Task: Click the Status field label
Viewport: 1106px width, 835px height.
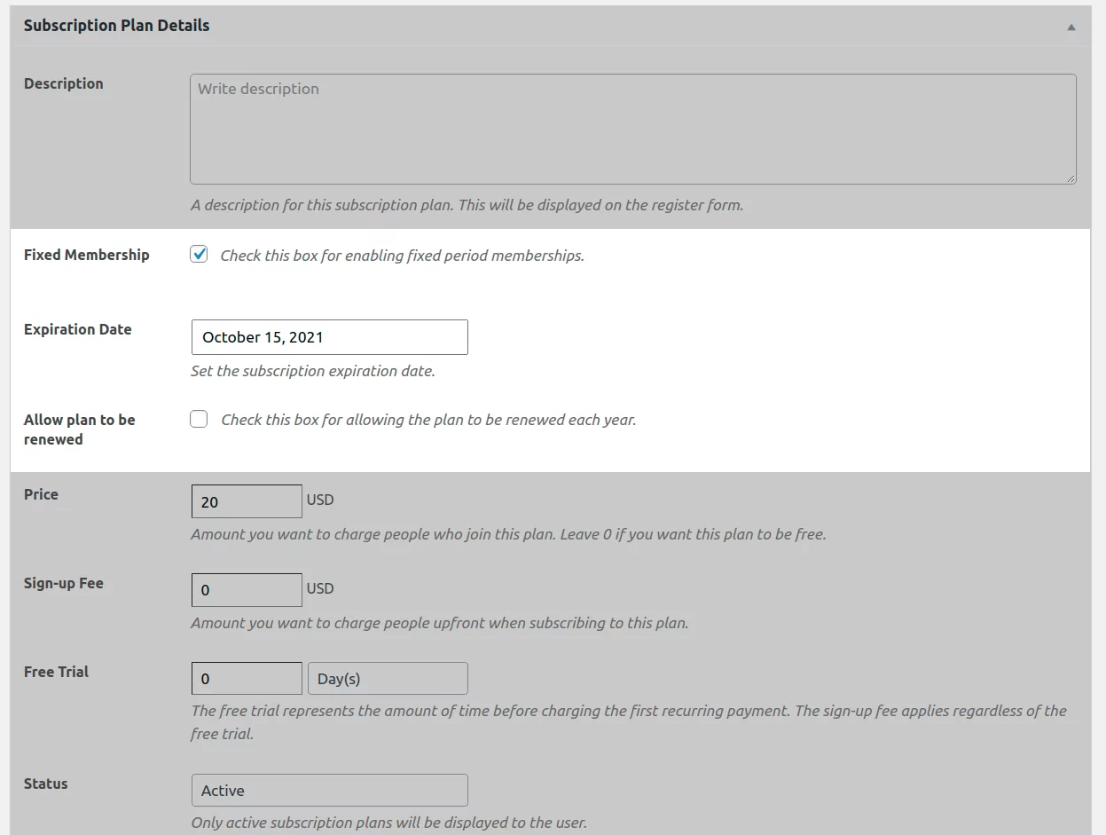Action: 46,784
